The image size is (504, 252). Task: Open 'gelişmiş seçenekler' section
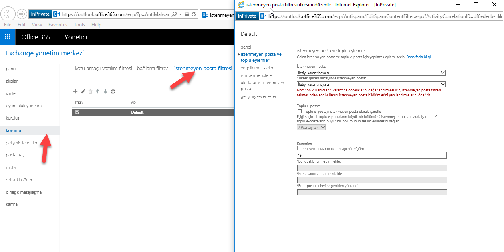click(x=259, y=96)
